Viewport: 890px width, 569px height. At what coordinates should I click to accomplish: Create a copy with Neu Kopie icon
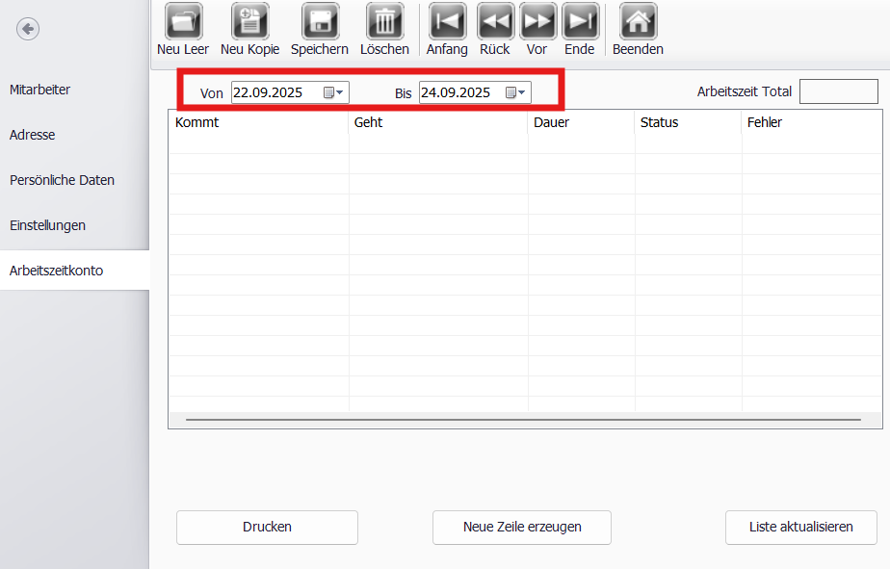coord(250,21)
